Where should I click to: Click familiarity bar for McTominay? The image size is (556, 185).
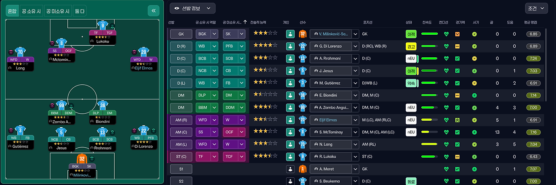(x=429, y=132)
